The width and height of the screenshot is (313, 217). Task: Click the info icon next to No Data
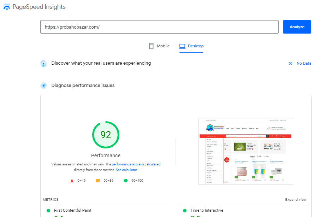pyautogui.click(x=291, y=63)
